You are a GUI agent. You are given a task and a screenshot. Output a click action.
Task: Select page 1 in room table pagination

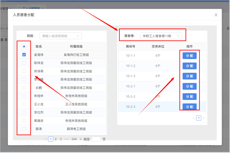tap(199, 118)
